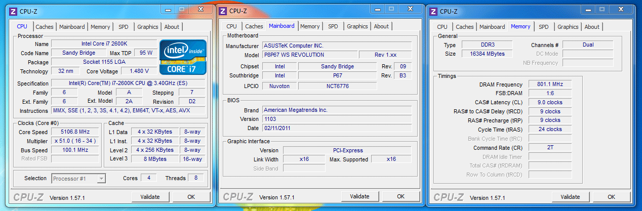Click Validate in the CPU window

[x=150, y=197]
